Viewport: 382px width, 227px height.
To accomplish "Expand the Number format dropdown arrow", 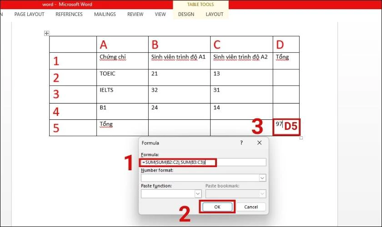I will pyautogui.click(x=262, y=178).
